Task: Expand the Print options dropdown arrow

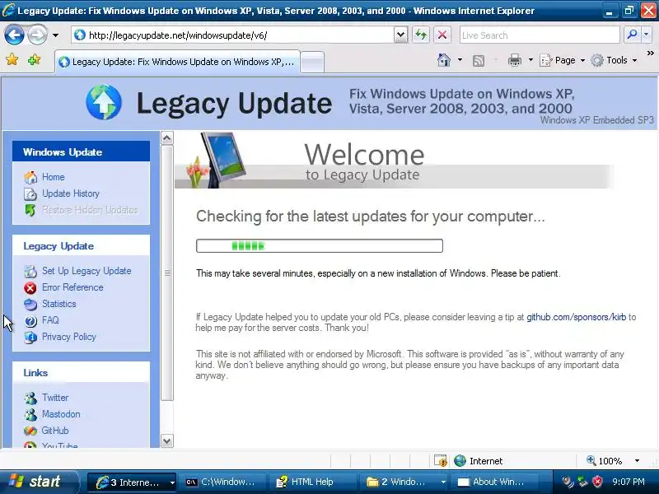Action: (x=530, y=60)
